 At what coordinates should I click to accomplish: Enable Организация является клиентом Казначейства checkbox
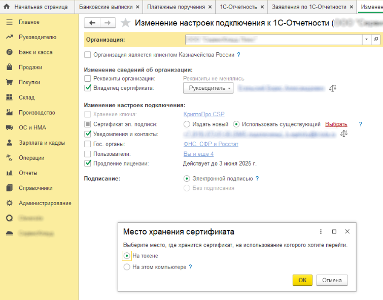point(87,54)
